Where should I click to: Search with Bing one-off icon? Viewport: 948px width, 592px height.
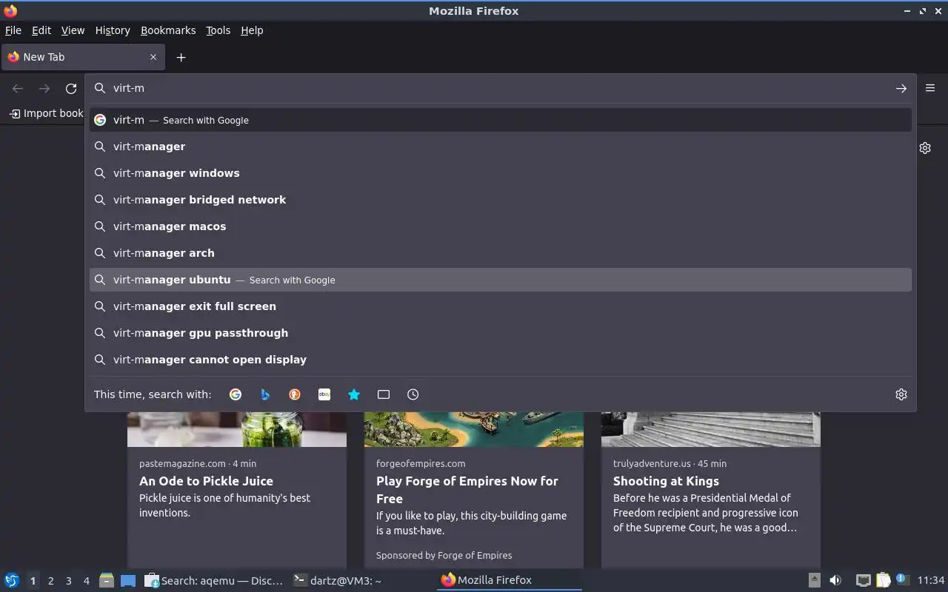265,394
